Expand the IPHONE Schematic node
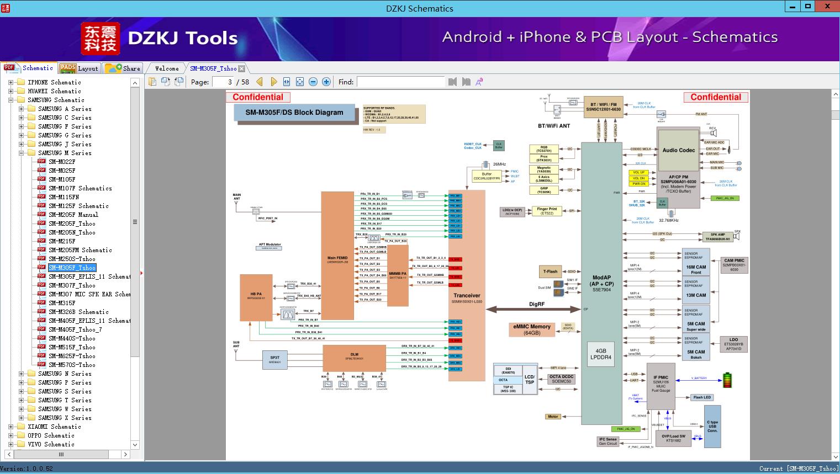The height and width of the screenshot is (474, 840). [x=10, y=82]
